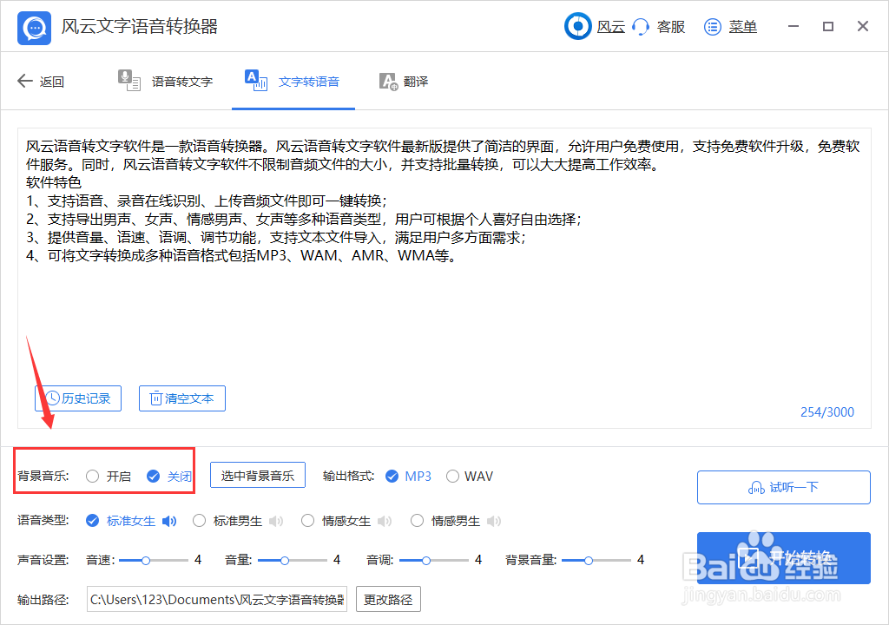Screen dimensions: 889x625
Task: Click the app logo icon in title bar
Action: pos(34,27)
